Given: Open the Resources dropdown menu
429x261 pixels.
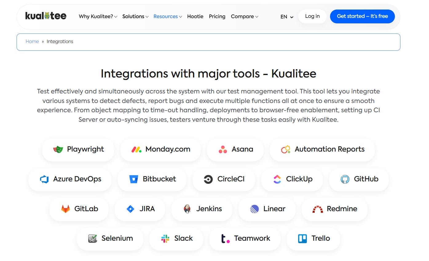Looking at the screenshot, I should pos(168,17).
